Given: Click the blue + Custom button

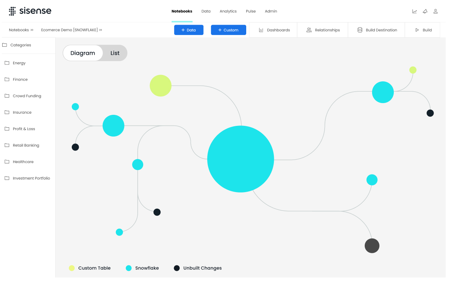Looking at the screenshot, I should (x=228, y=30).
